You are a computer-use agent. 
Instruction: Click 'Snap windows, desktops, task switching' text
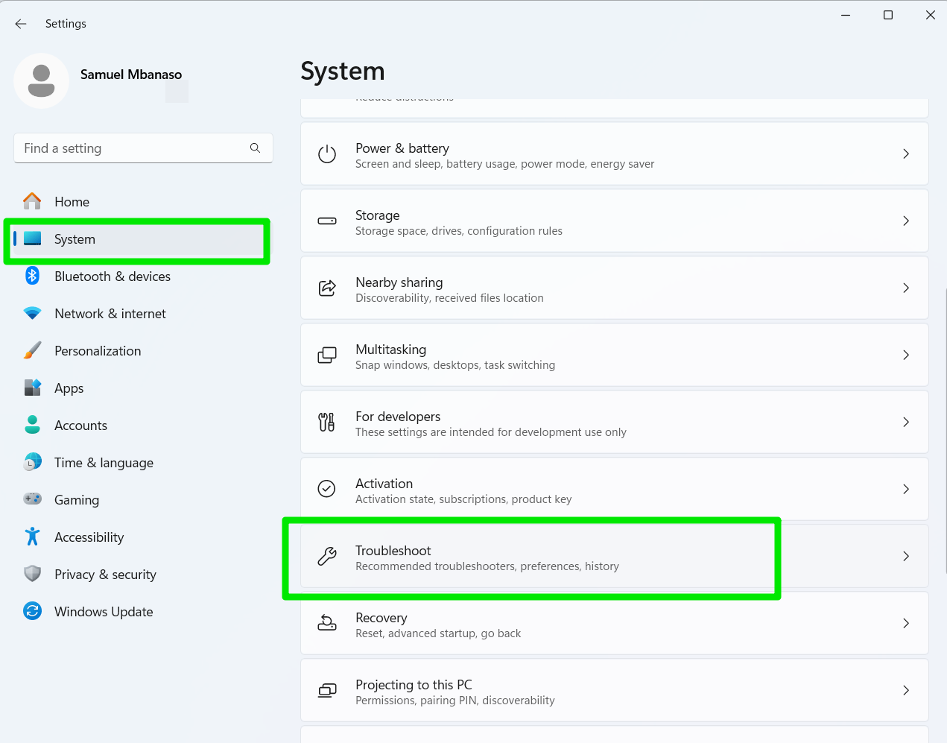(455, 365)
